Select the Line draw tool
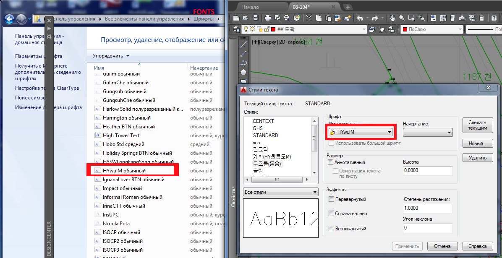The width and height of the screenshot is (502, 258). click(243, 44)
